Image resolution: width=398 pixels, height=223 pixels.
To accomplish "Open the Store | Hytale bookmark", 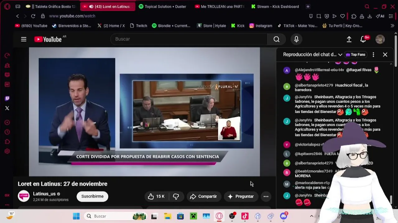I will coord(211,26).
